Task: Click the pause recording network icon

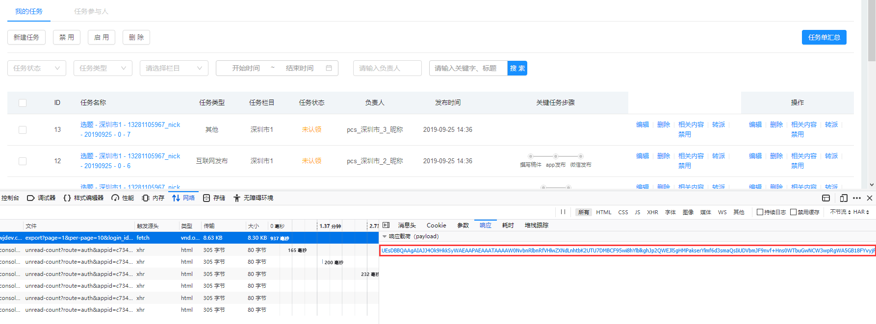Action: (x=563, y=212)
